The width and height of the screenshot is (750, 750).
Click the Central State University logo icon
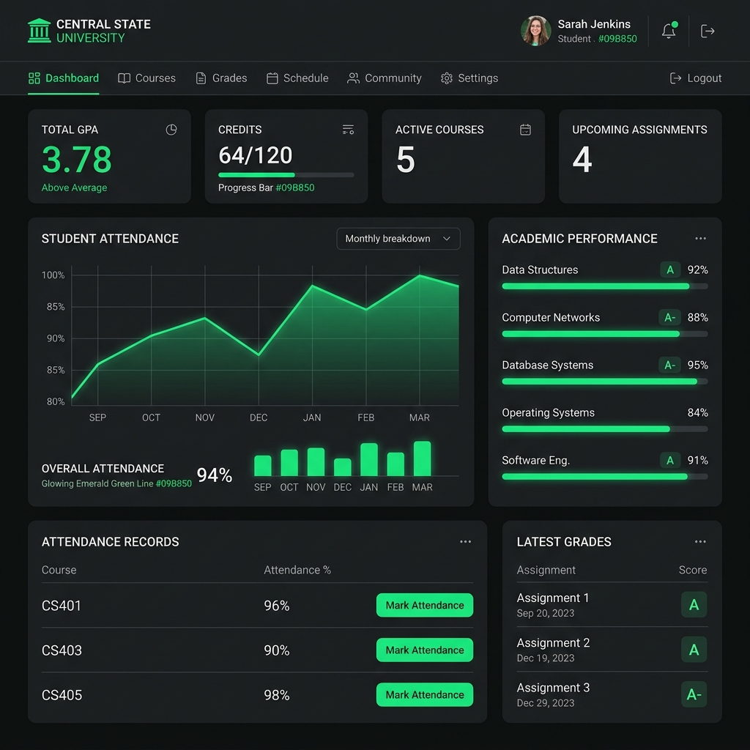[x=40, y=31]
